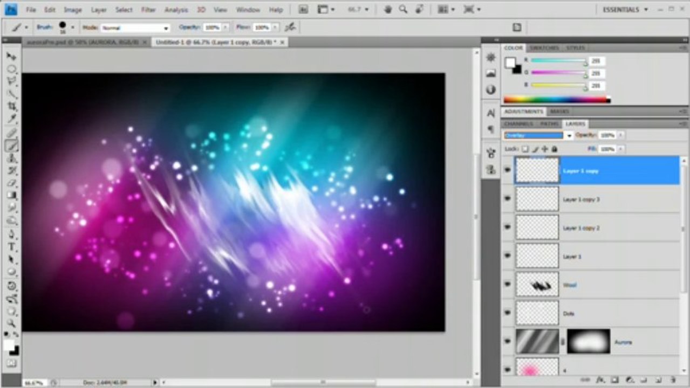This screenshot has height=388, width=690.
Task: Open the Character panel icon in dock
Action: click(491, 113)
